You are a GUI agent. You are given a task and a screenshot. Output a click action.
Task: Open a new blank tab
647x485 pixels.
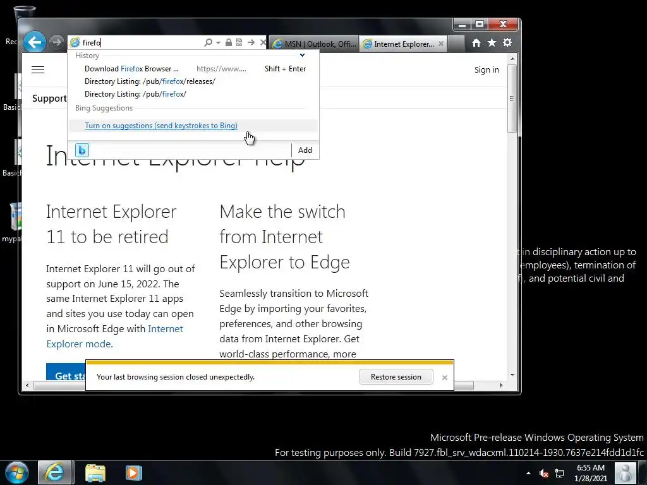tap(456, 44)
